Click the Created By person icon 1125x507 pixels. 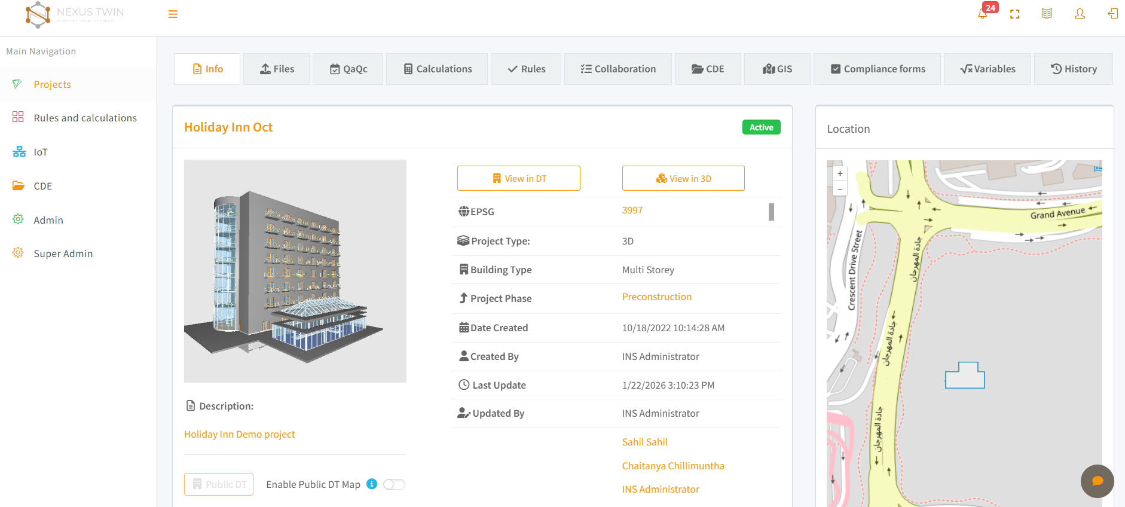[x=464, y=356]
